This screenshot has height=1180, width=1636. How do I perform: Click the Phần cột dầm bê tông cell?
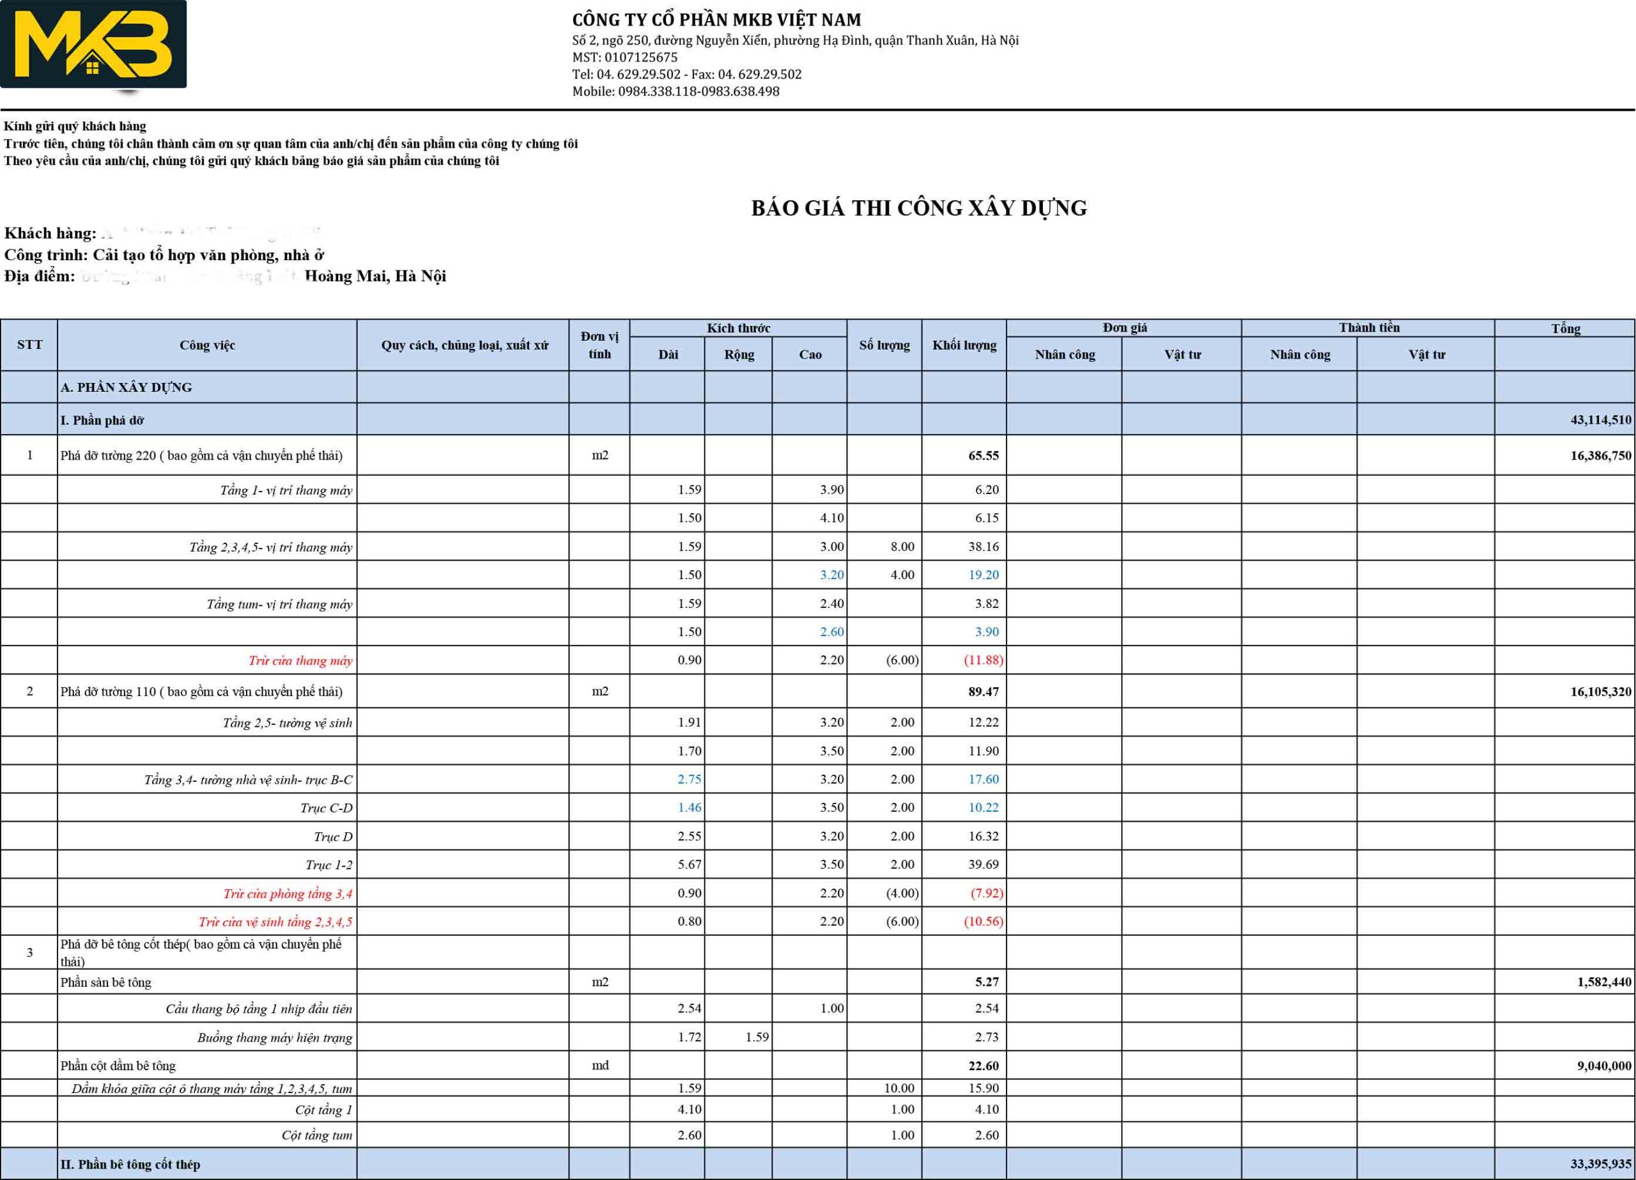click(118, 1065)
